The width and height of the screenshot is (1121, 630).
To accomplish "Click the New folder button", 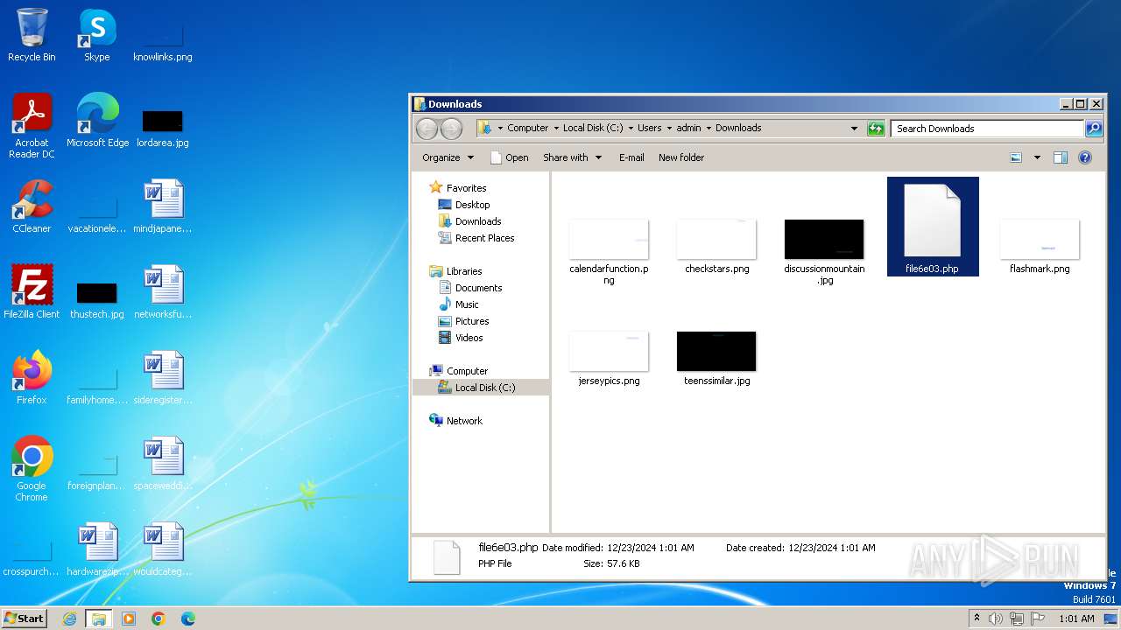I will (681, 157).
